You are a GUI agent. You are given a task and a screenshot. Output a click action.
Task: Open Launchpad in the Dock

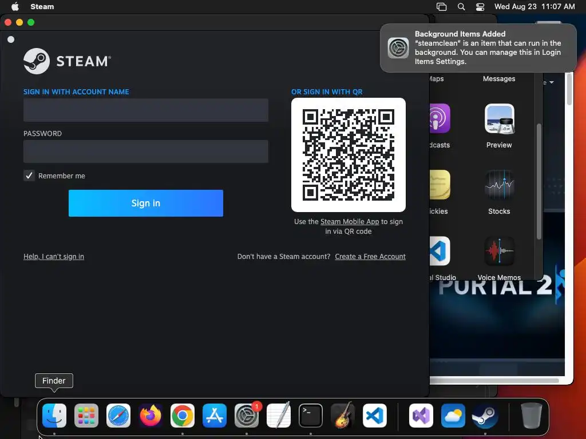[x=86, y=416]
